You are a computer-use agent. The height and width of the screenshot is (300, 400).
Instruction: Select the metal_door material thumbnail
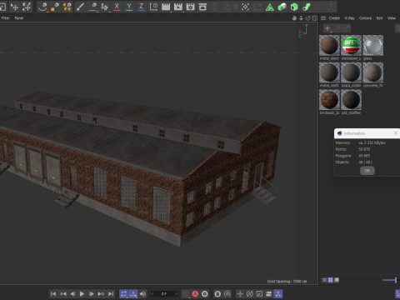point(329,45)
